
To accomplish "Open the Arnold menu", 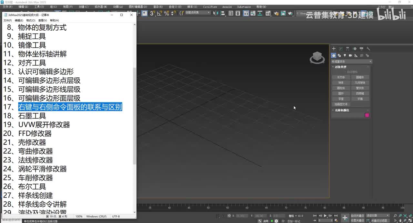I will [227, 7].
